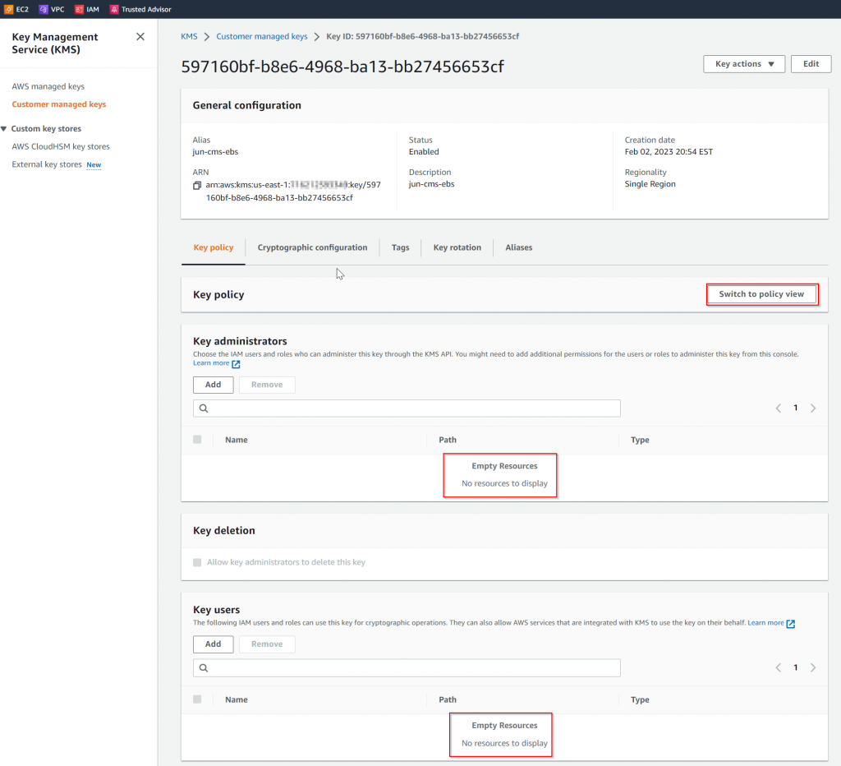Click Remove button under Key administrators
Viewport: 841px width, 766px height.
click(267, 385)
